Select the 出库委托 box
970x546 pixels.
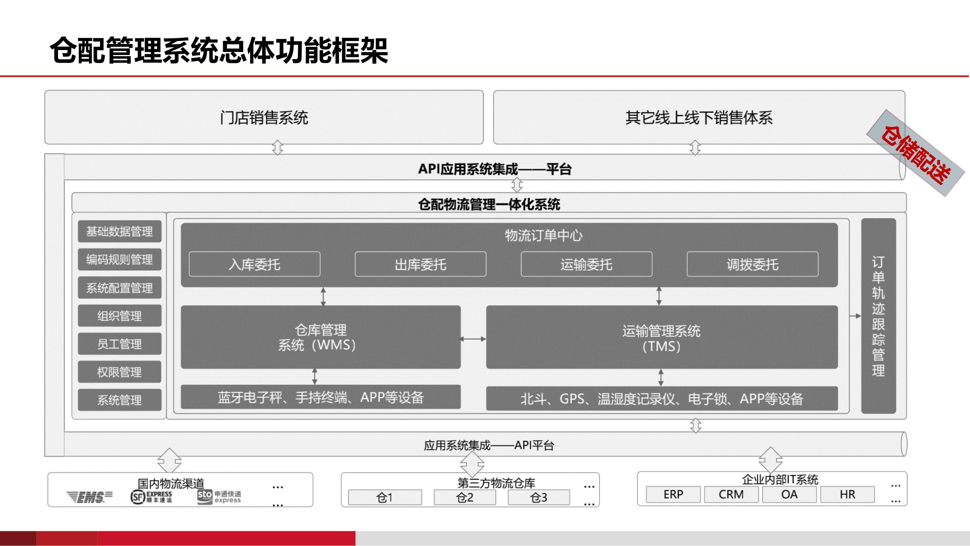tap(420, 264)
